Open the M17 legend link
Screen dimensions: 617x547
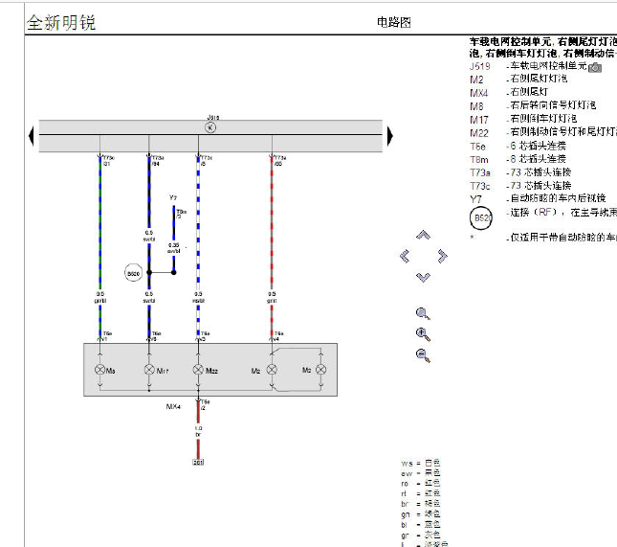[479, 120]
